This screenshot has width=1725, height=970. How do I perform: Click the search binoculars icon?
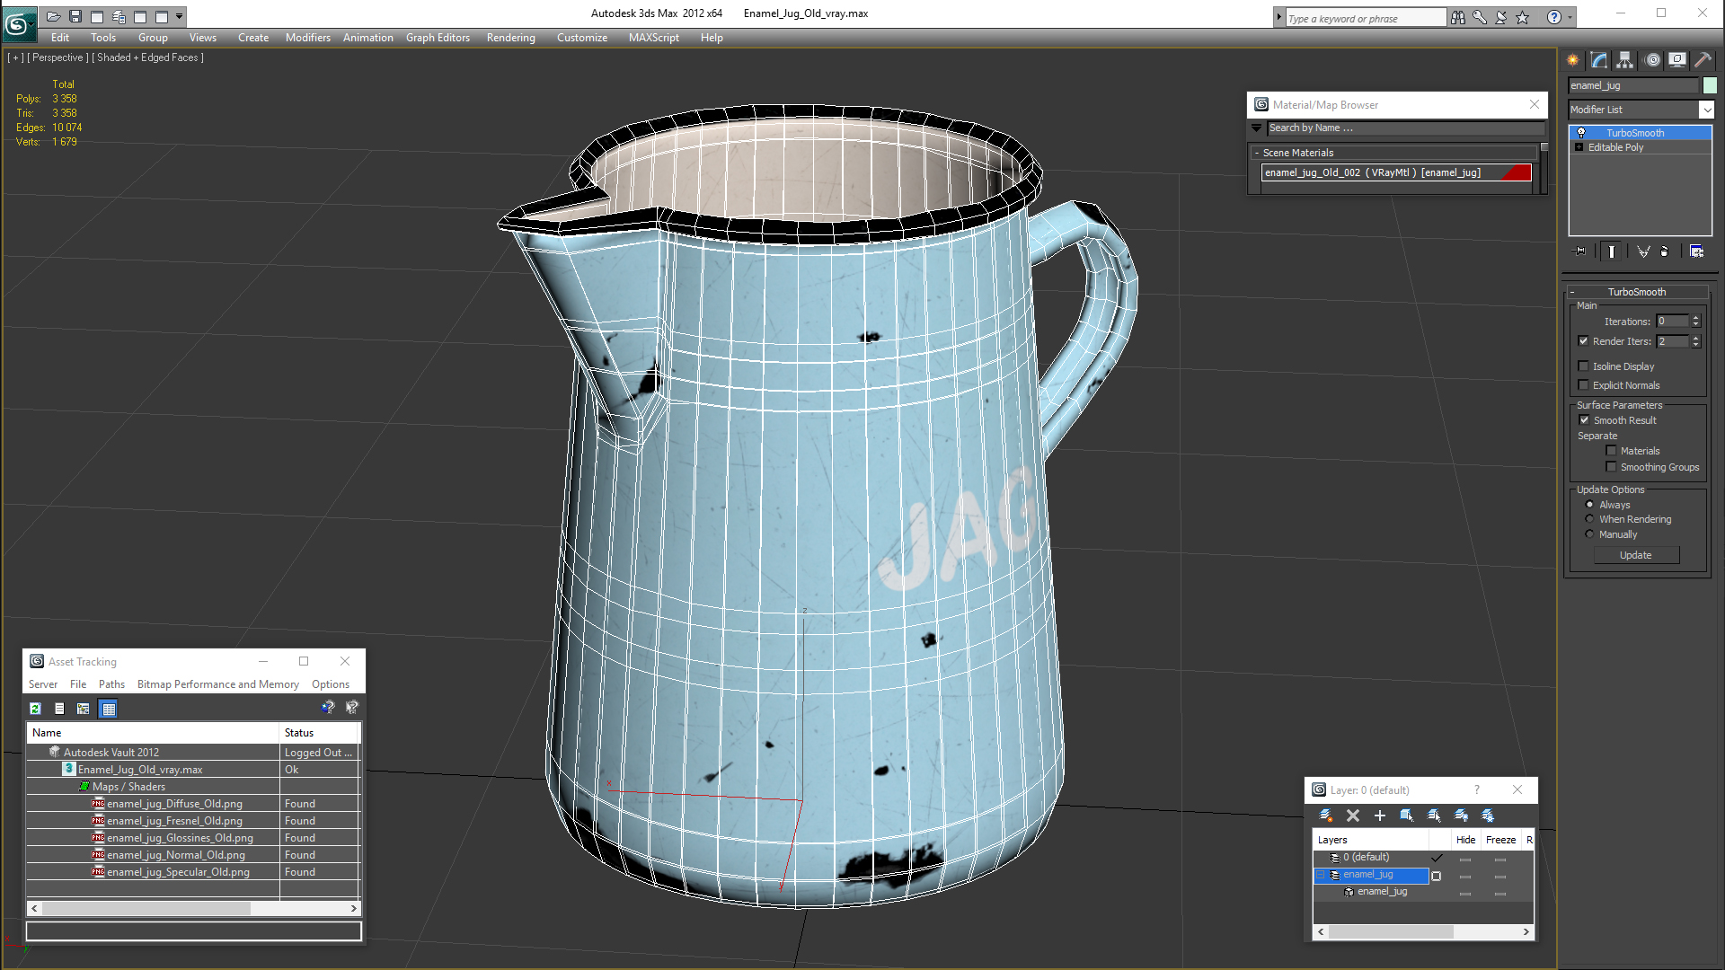(x=1458, y=17)
